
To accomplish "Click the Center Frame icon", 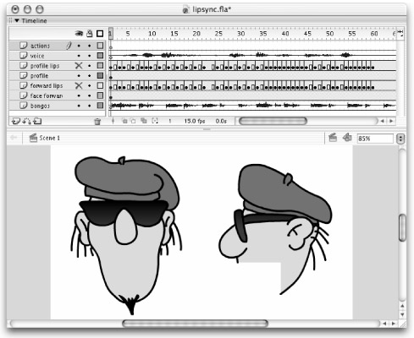I will pyautogui.click(x=113, y=121).
